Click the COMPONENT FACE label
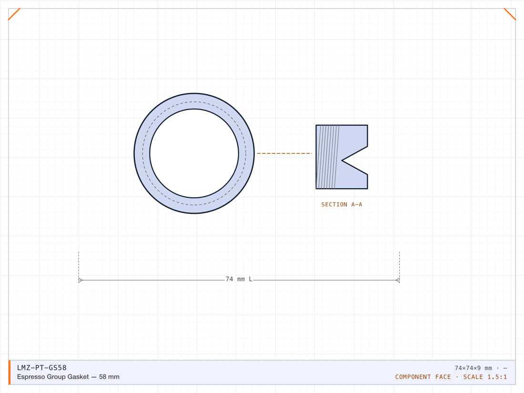Viewport: 524px width, 393px height. pos(423,377)
